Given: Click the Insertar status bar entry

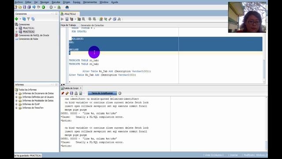Looking at the screenshot, I should tap(234, 155).
